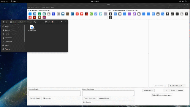Image resolution: width=190 pixels, height=107 pixels.
Task: Select bundle.json in the Files window
Action: coord(32,28)
